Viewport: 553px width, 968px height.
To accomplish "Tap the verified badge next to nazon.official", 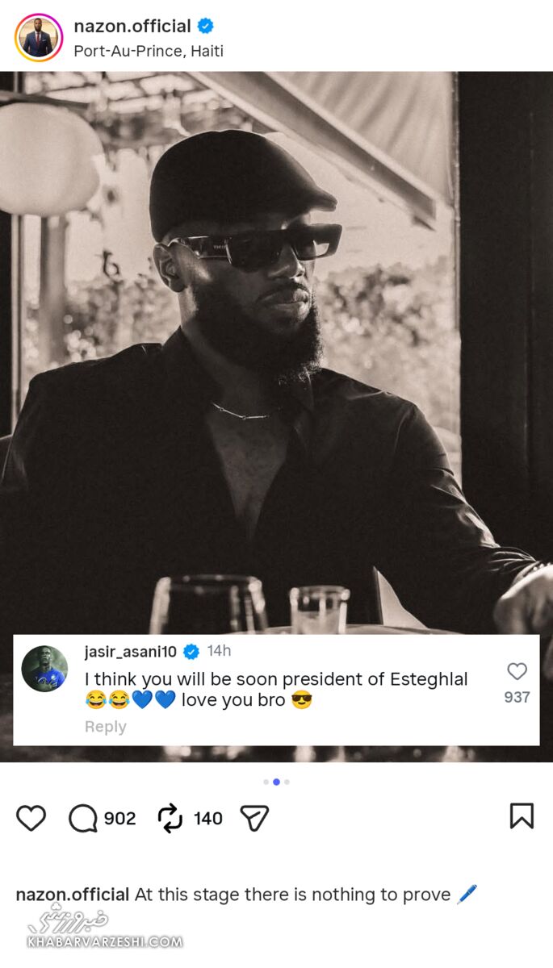I will pyautogui.click(x=206, y=26).
